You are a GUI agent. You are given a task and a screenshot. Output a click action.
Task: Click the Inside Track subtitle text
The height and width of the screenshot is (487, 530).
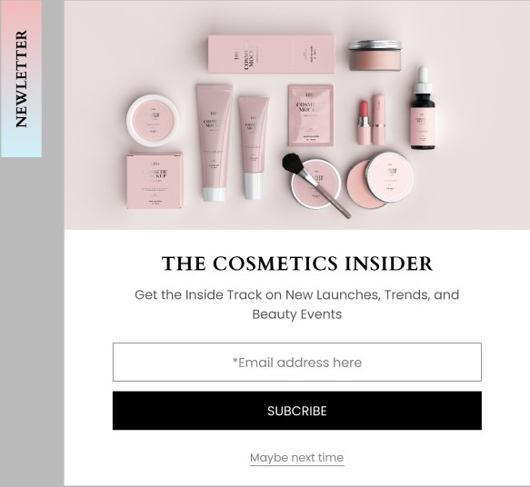point(296,304)
